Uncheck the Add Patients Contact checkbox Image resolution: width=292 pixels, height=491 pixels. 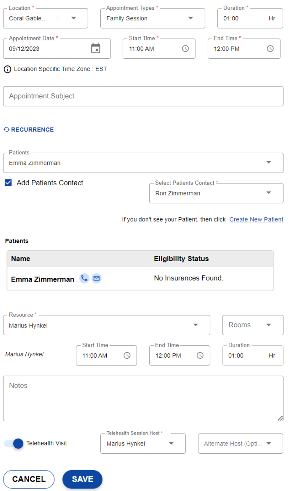point(8,183)
